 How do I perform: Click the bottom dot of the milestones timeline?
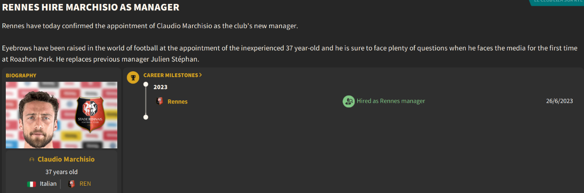pos(146,117)
